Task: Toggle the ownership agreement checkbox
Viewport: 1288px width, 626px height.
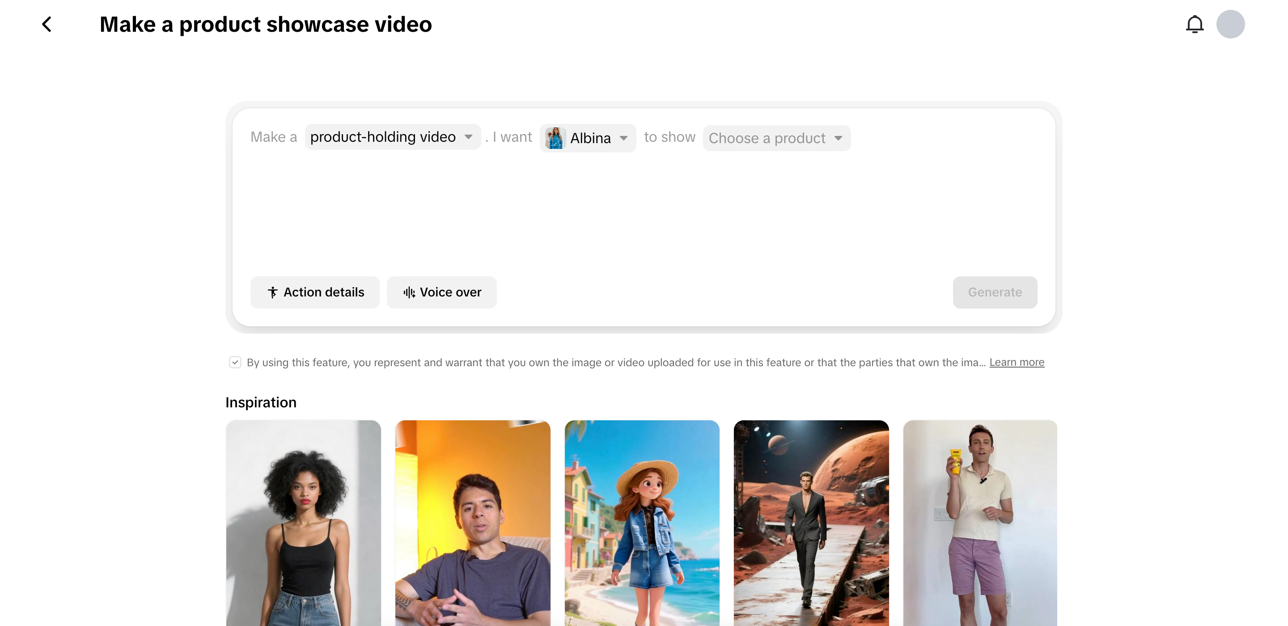Action: [235, 362]
